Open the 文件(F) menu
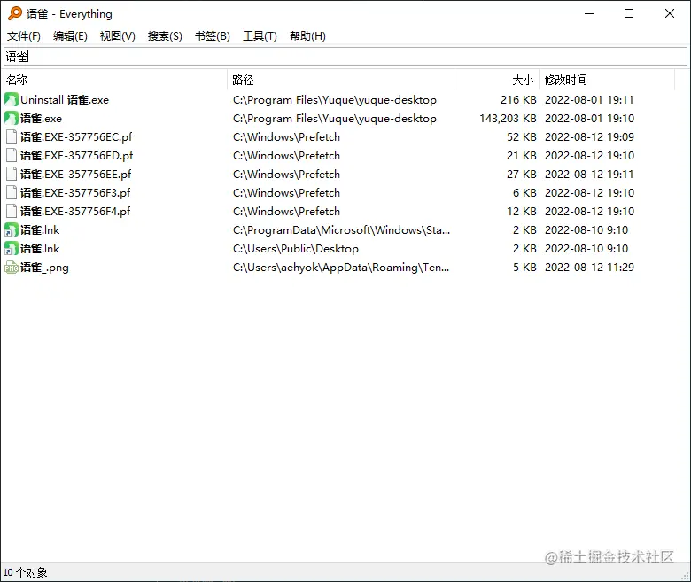The height and width of the screenshot is (582, 691). (24, 36)
